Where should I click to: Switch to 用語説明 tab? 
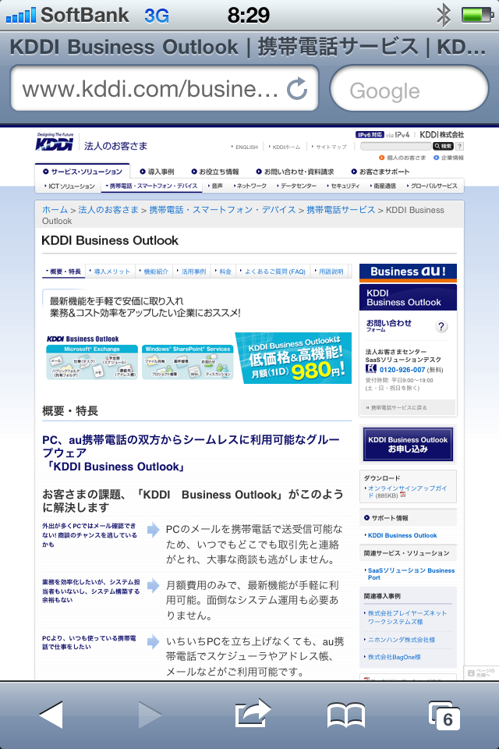(x=329, y=272)
